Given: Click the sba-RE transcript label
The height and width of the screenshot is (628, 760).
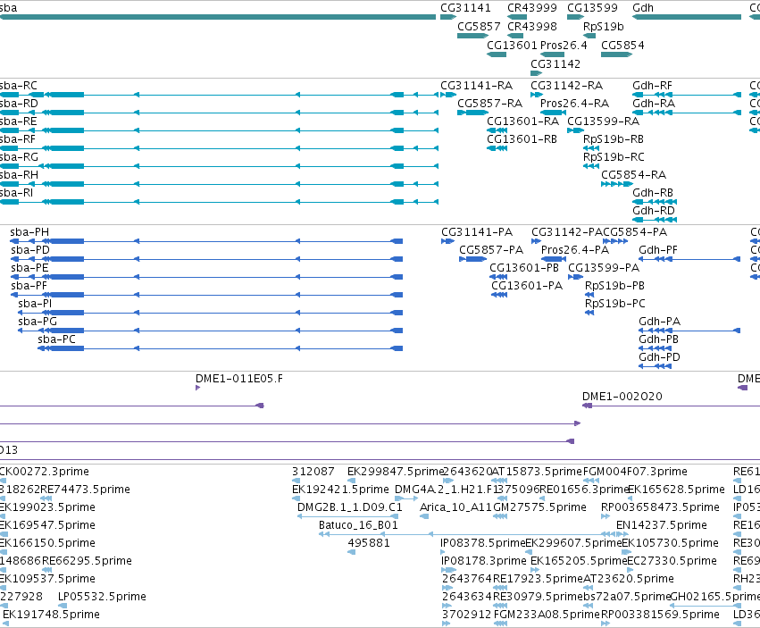Looking at the screenshot, I should 19,121.
